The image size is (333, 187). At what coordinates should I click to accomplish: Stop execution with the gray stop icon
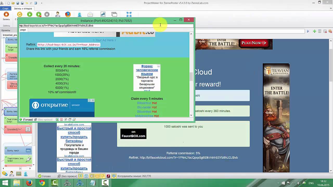pyautogui.click(x=47, y=15)
